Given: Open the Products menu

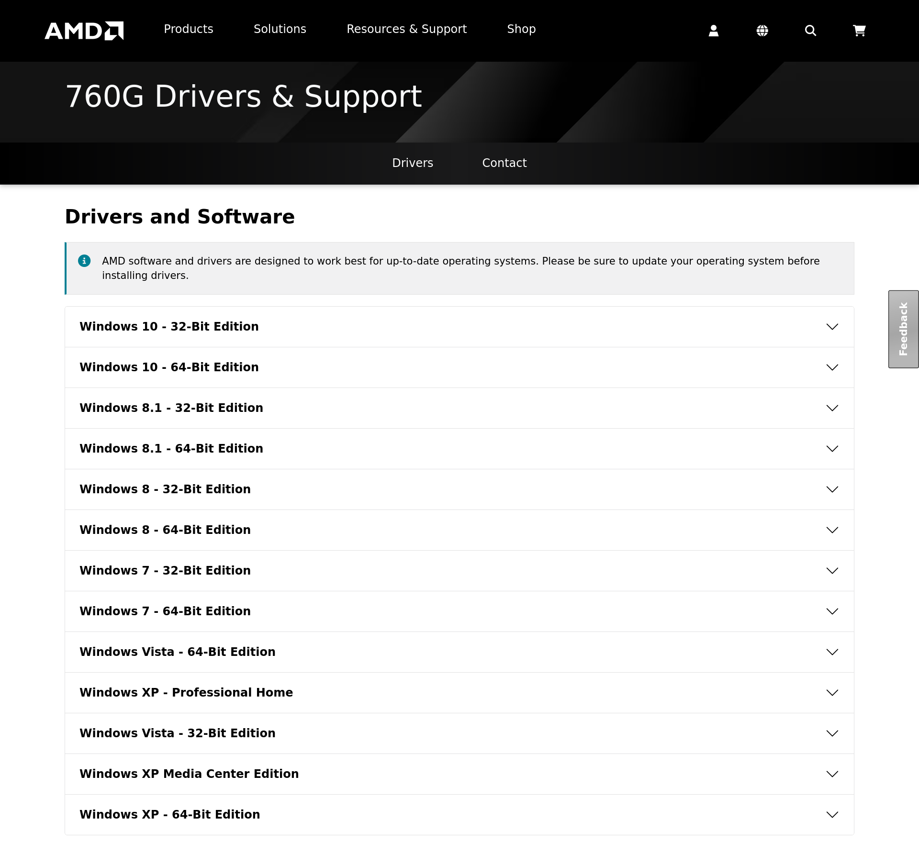Looking at the screenshot, I should (x=189, y=29).
